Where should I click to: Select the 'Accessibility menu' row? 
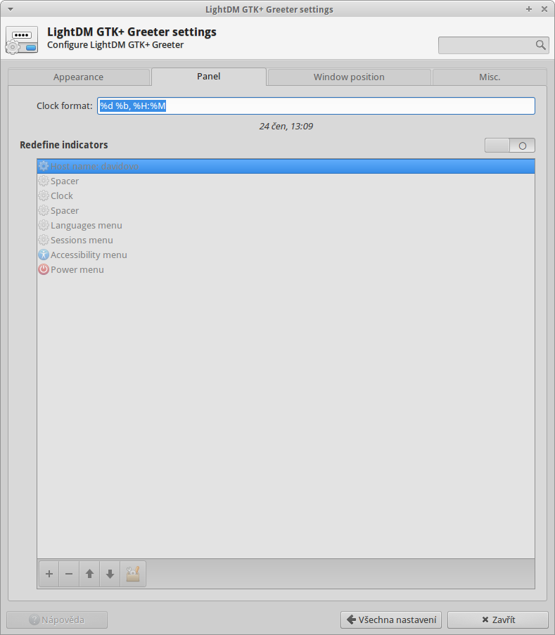(x=286, y=255)
